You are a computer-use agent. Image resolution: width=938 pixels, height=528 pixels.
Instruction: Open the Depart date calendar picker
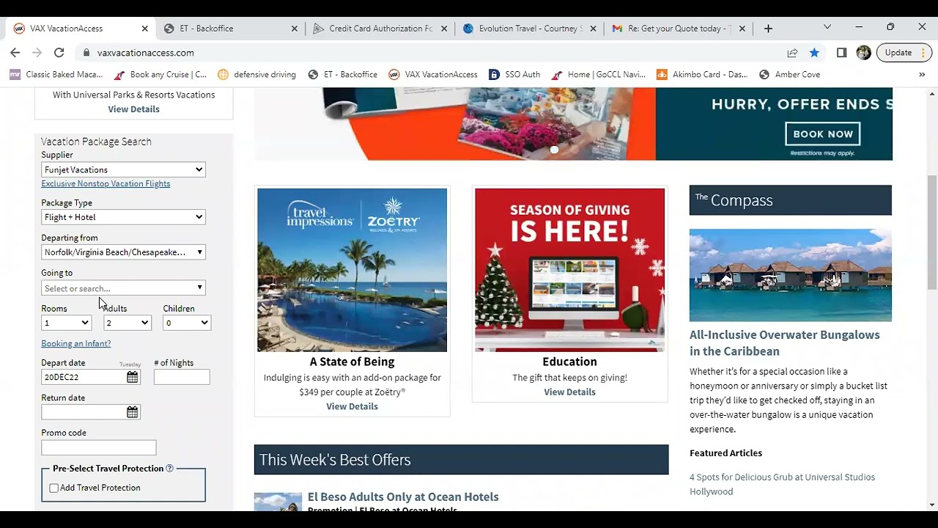[x=132, y=377]
